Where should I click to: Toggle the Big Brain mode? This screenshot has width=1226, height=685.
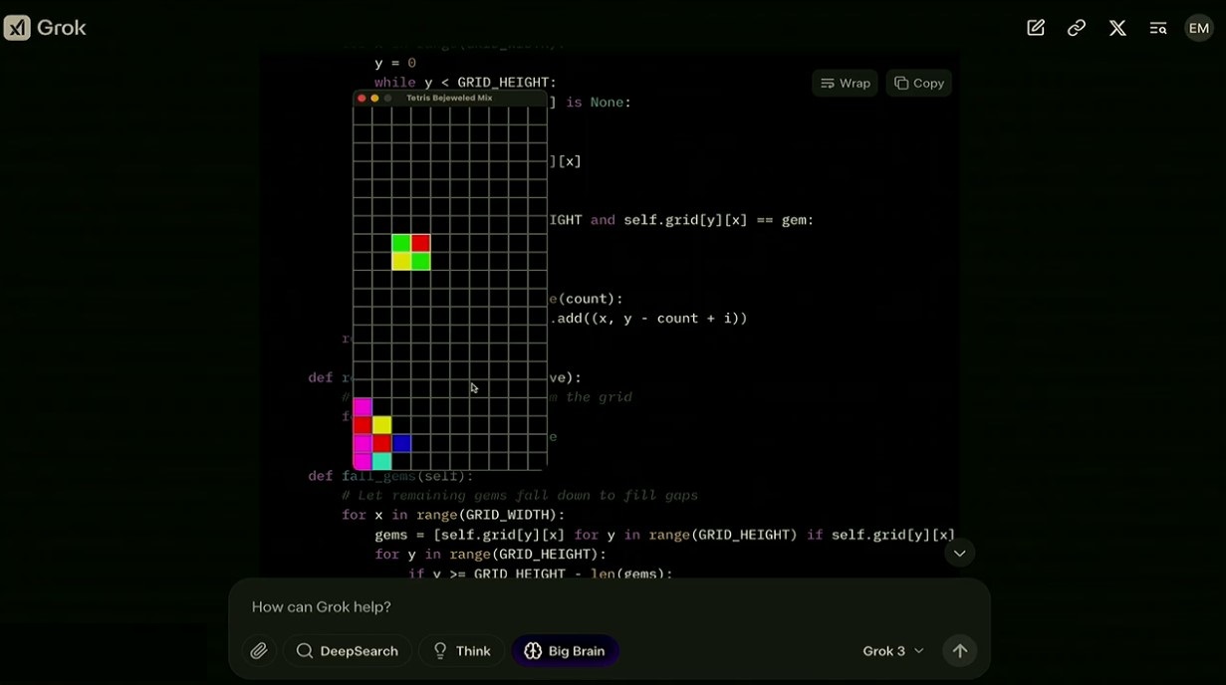(565, 651)
